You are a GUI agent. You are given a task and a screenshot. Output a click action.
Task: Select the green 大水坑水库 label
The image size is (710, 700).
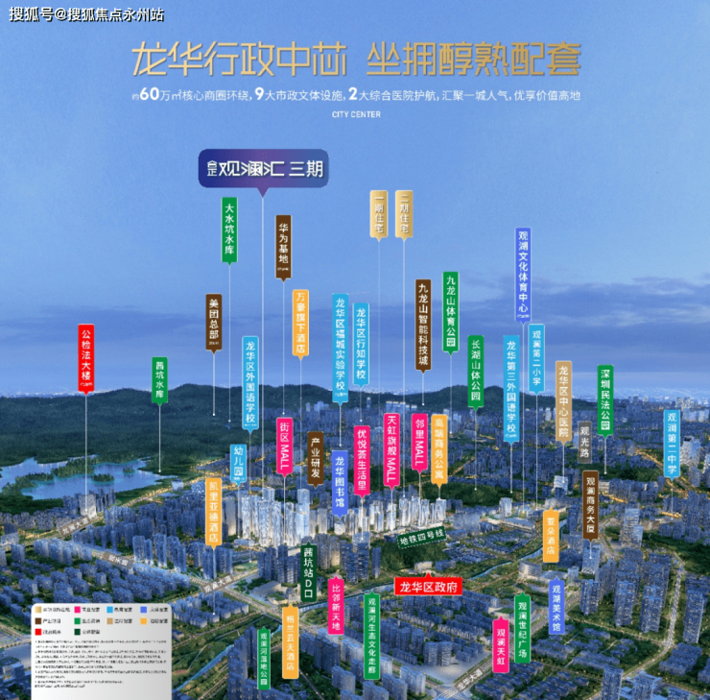[x=229, y=229]
